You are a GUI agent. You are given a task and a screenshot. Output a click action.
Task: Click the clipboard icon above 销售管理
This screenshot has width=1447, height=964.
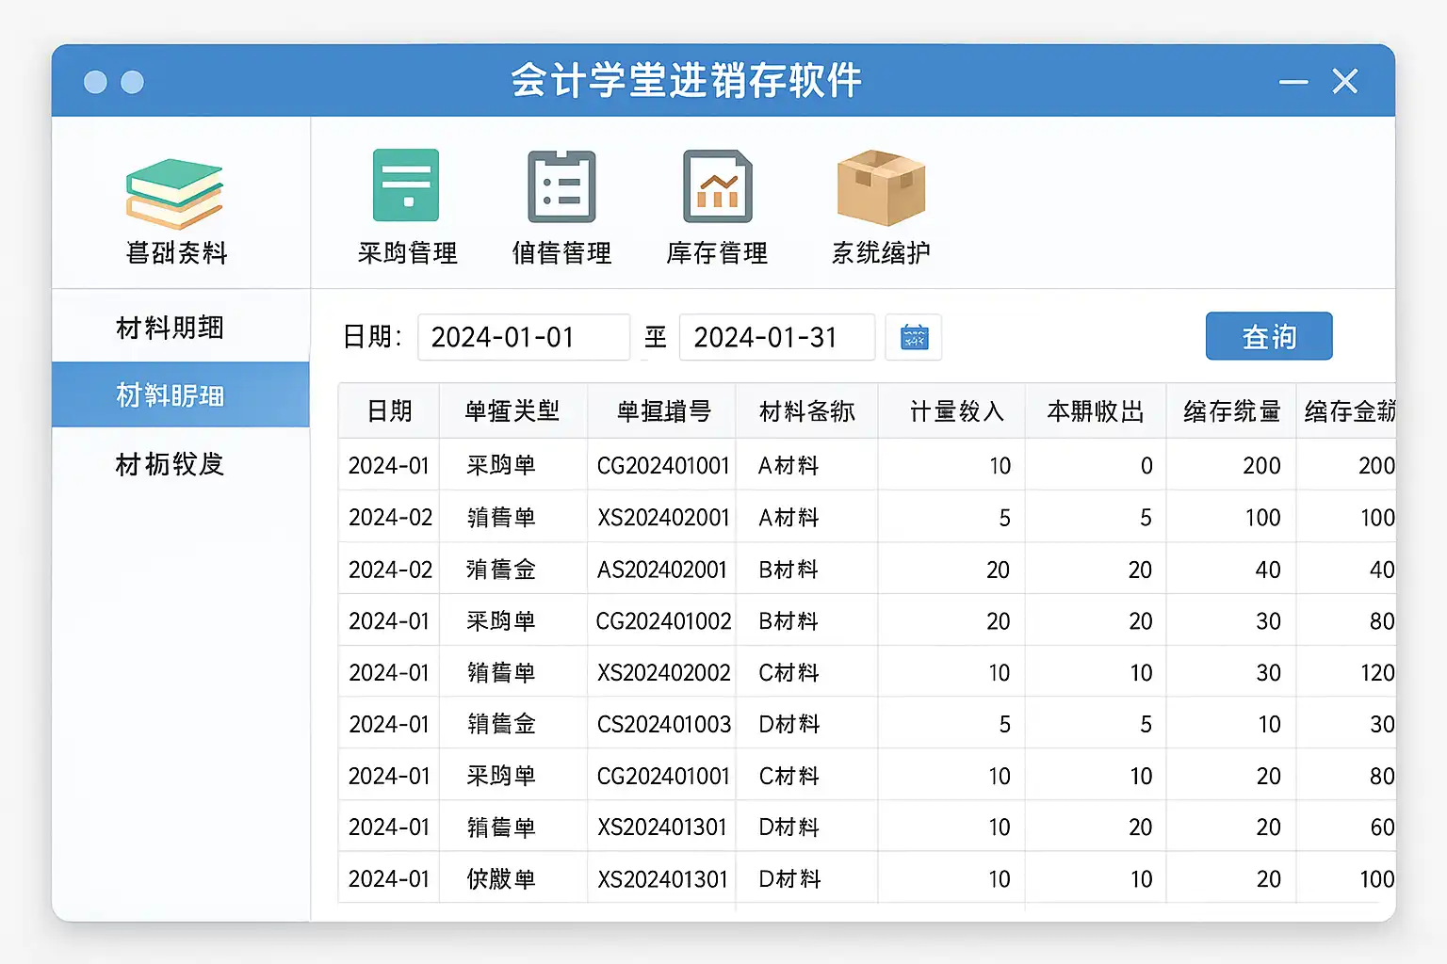[561, 185]
